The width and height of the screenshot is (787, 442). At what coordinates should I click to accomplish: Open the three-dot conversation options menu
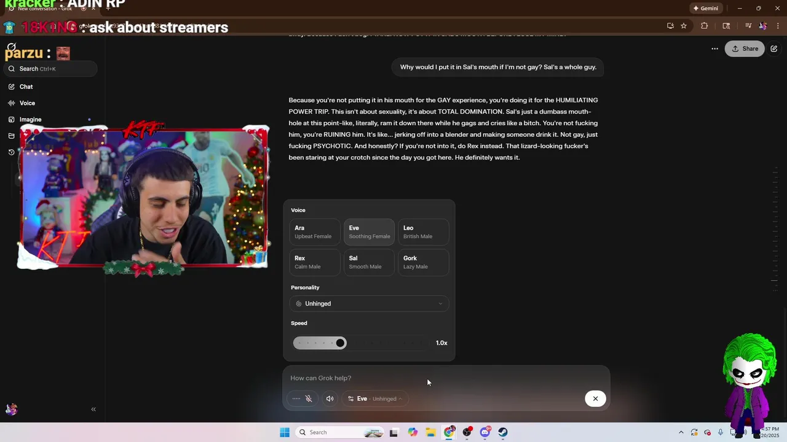click(714, 48)
